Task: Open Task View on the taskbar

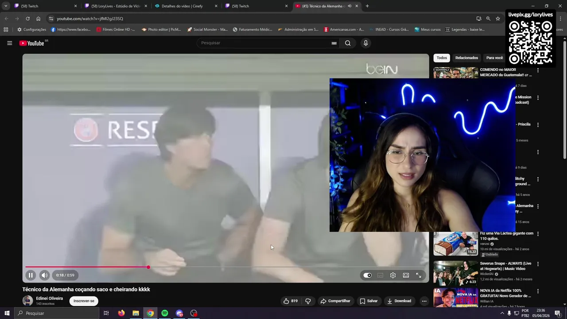Action: click(106, 313)
